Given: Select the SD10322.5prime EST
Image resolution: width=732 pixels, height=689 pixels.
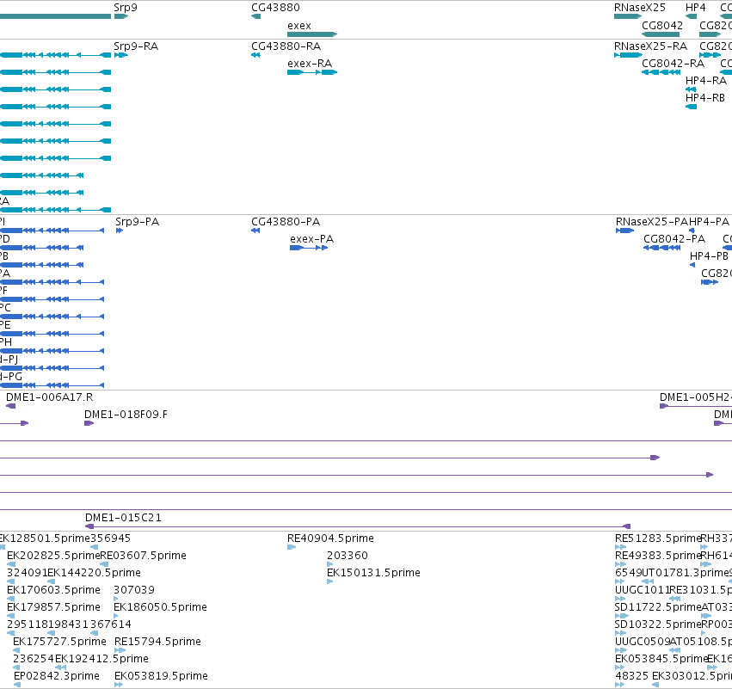Looking at the screenshot, I should [x=622, y=633].
